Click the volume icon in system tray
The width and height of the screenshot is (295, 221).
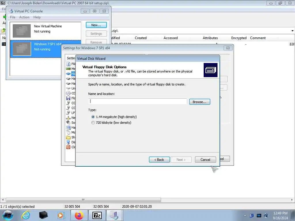[x=266, y=216]
